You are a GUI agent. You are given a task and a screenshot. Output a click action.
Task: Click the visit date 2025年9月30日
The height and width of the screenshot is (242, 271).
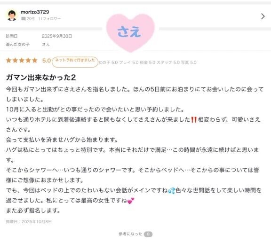(x=57, y=36)
